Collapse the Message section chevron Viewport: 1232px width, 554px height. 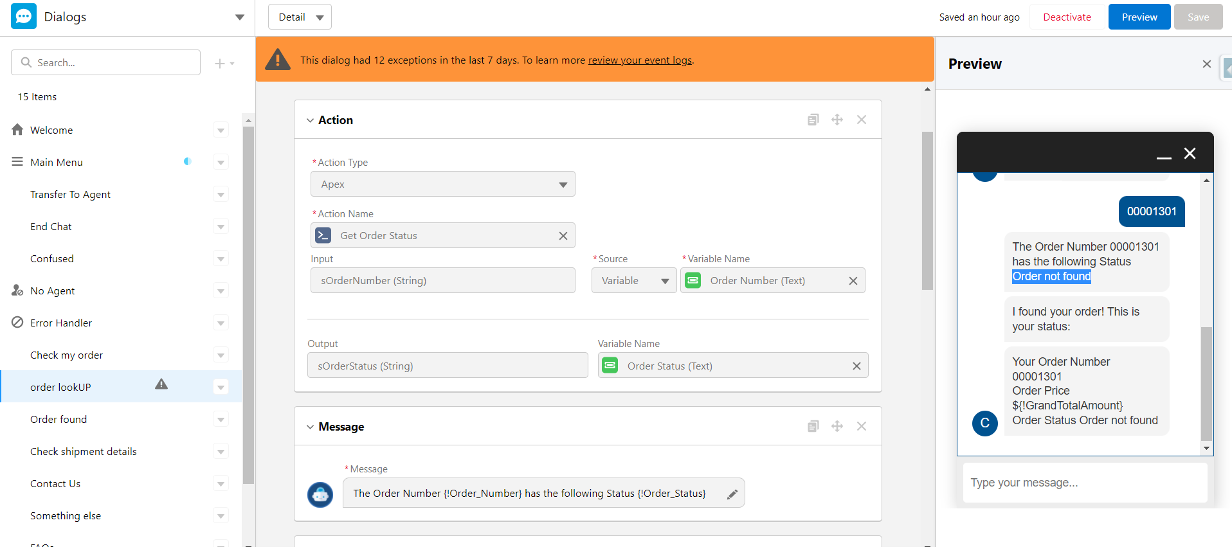tap(310, 427)
